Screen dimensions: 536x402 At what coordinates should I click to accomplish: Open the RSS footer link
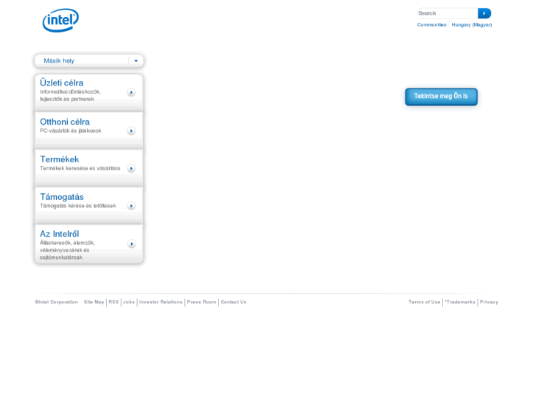click(114, 302)
